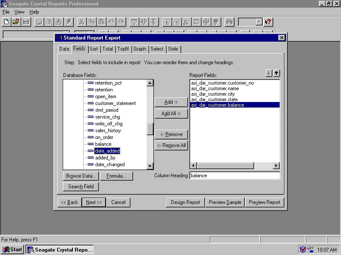Select the added_by database field
This screenshot has height=255, width=341.
tap(105, 158)
